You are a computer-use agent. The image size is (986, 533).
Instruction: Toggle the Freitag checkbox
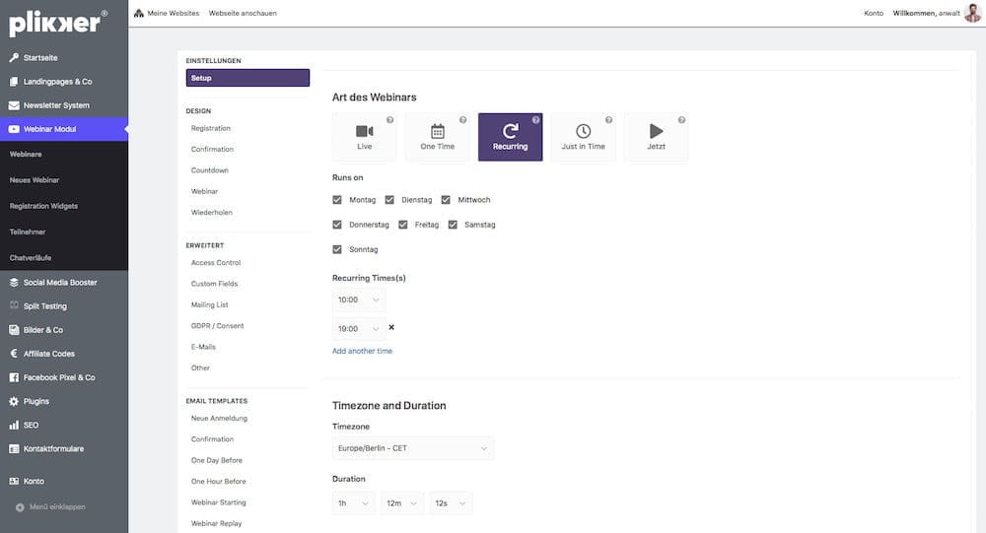[403, 225]
